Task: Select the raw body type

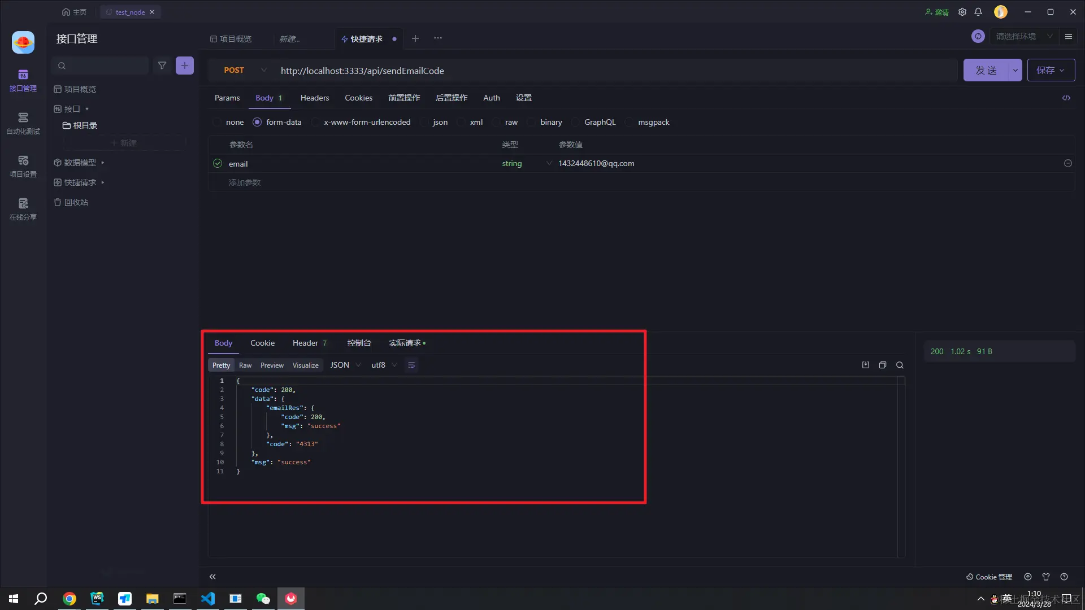Action: point(505,122)
